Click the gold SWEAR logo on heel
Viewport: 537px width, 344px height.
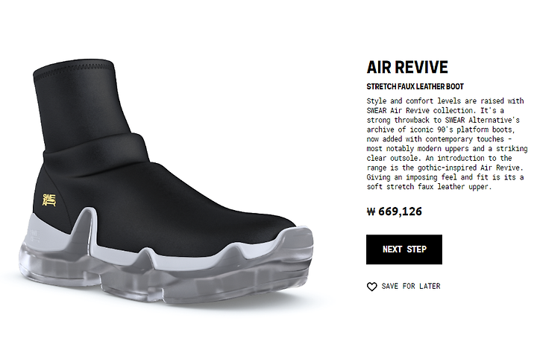point(49,200)
